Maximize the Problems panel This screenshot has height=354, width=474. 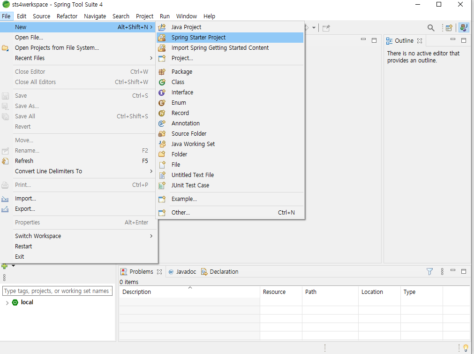[x=464, y=271]
